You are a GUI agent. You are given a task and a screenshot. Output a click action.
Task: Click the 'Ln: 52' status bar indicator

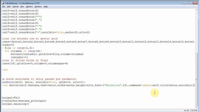click(187, 110)
